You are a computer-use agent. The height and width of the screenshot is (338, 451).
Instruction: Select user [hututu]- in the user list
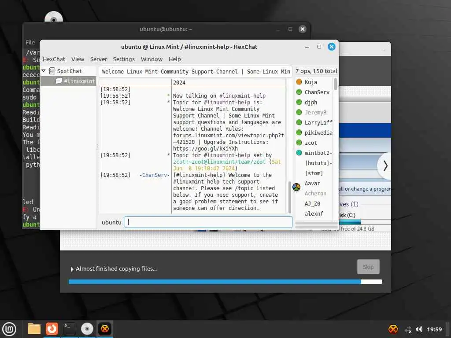318,163
